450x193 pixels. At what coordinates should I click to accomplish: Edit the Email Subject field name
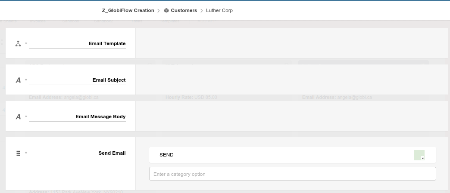77,80
